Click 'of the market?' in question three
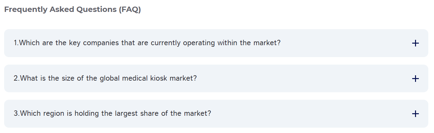434x133 pixels. tap(186, 113)
